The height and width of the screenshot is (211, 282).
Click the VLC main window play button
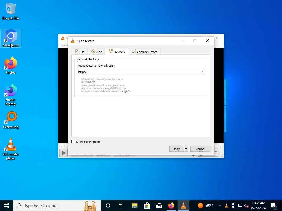tap(64, 153)
